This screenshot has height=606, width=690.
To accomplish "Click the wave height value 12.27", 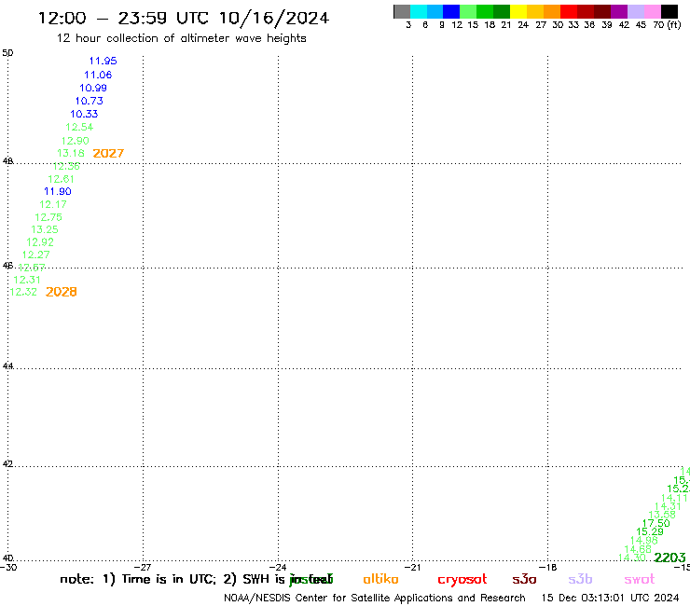I will [x=36, y=255].
